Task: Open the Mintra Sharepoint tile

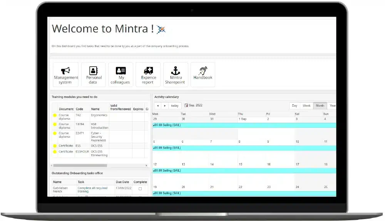Action: 176,75
